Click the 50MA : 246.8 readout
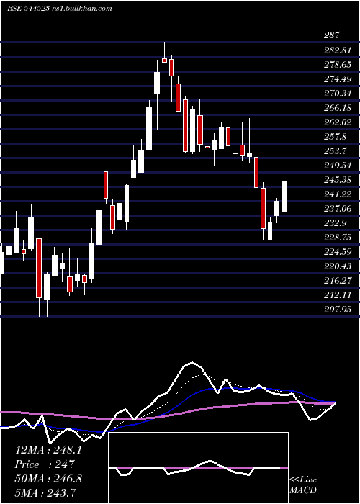 coord(48,479)
